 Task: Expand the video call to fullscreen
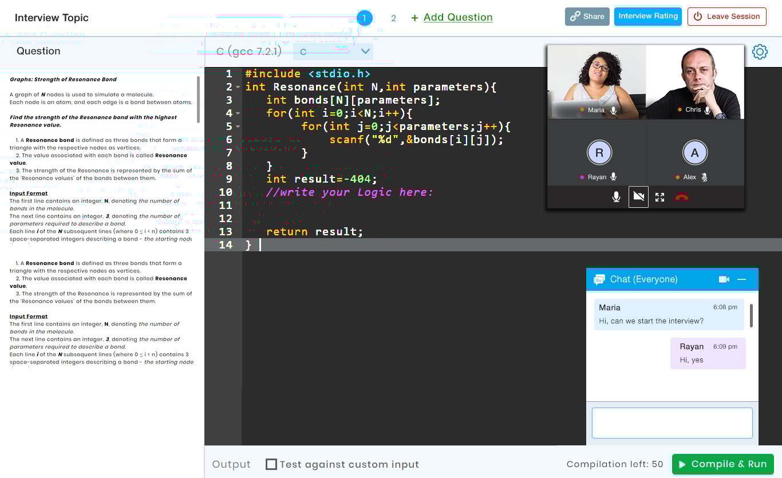tap(659, 196)
